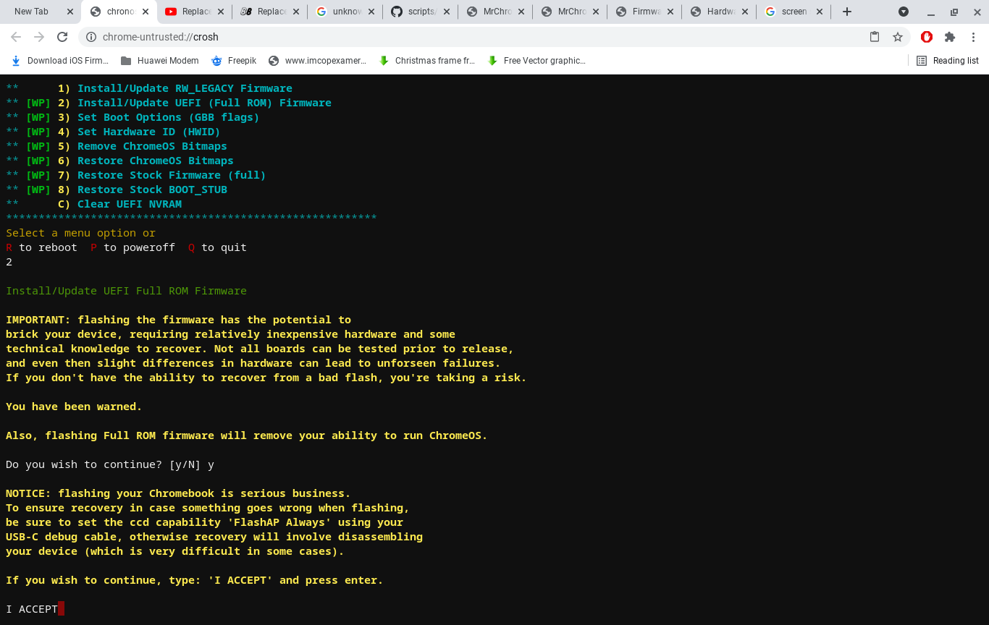This screenshot has width=989, height=625.
Task: Close the Google unknow tab
Action: pyautogui.click(x=371, y=12)
